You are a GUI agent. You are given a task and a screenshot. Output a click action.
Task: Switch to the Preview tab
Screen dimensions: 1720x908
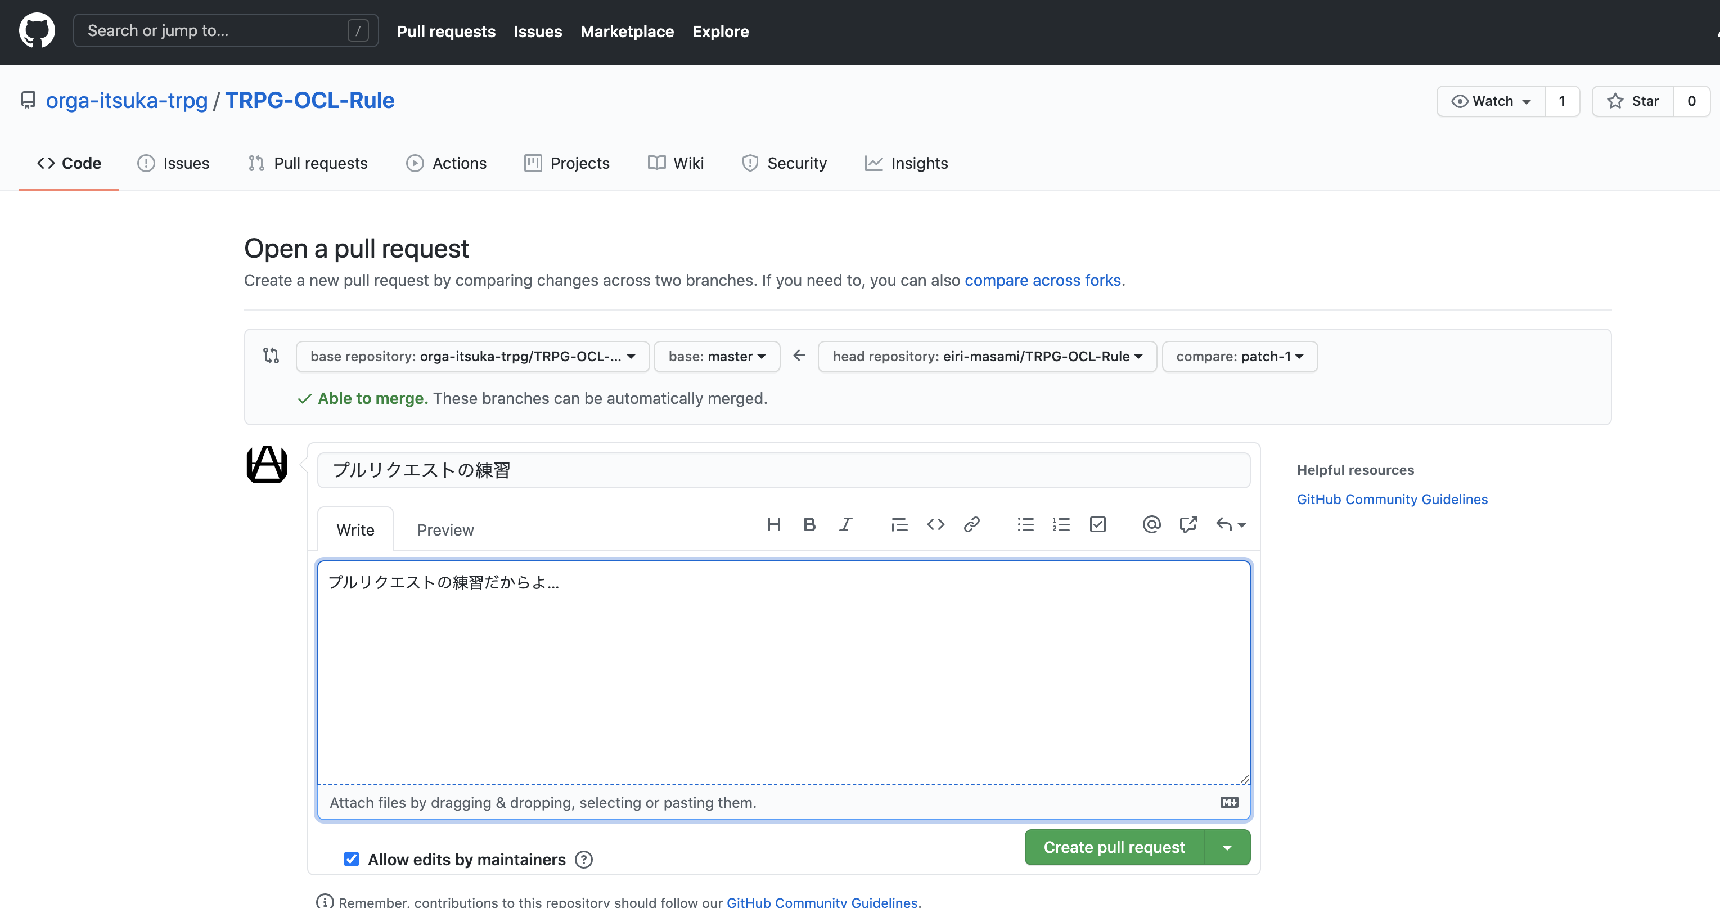pos(445,530)
